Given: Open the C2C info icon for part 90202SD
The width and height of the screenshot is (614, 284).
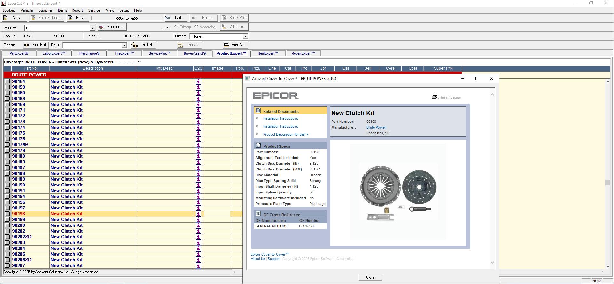Looking at the screenshot, I should pos(198,237).
